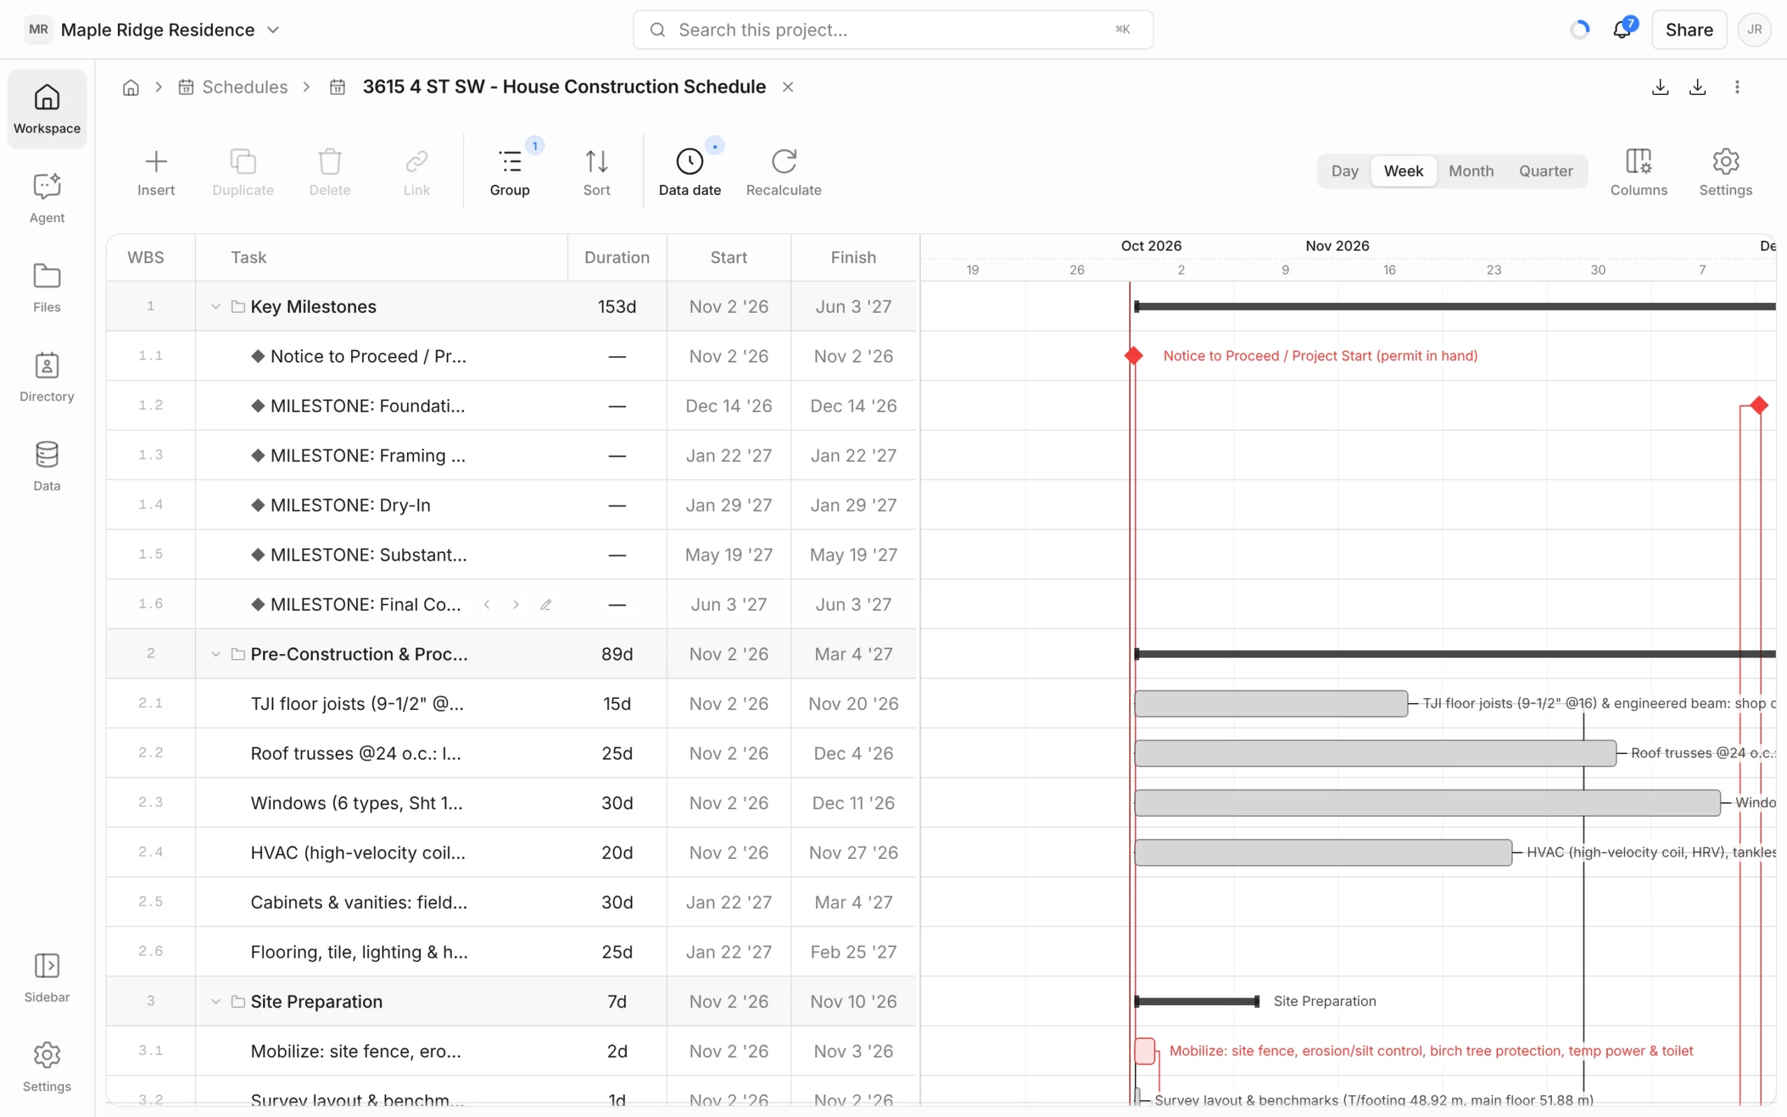
Task: Open the Schedules breadcrumb link
Action: pos(232,87)
